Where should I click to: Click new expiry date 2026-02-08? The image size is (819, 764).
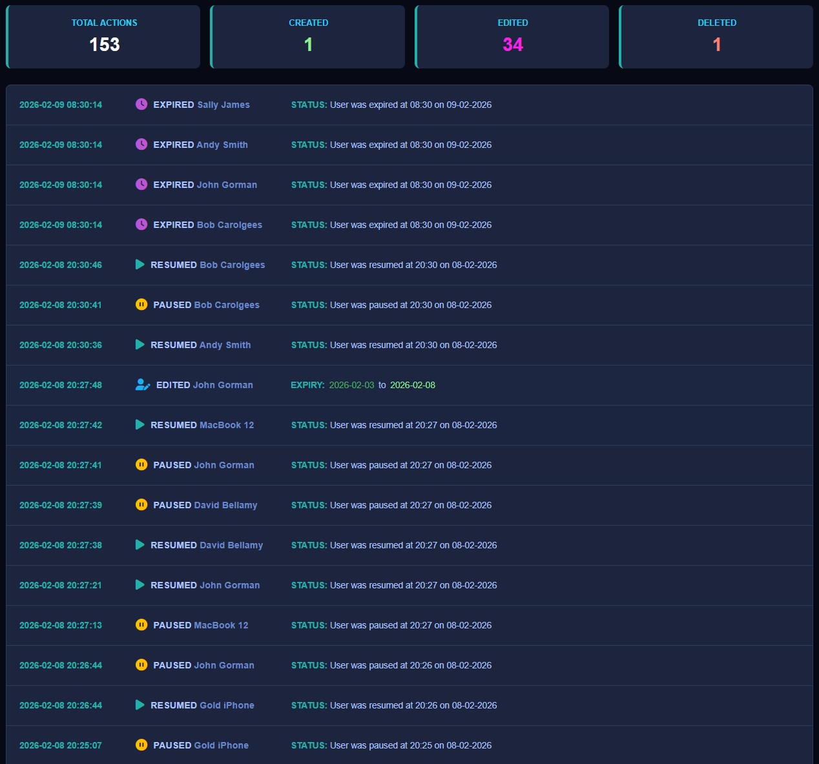412,385
